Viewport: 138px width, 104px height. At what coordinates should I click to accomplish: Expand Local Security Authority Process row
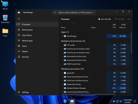click(x=62, y=92)
